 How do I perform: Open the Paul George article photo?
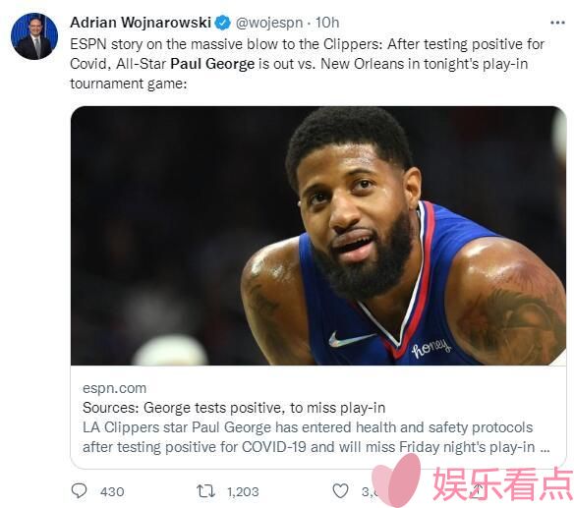tap(318, 236)
